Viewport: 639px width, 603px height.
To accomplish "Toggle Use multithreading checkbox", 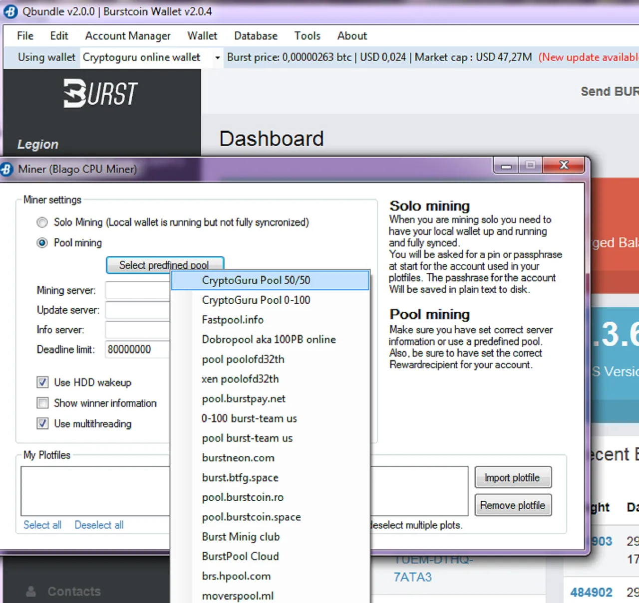I will [42, 423].
